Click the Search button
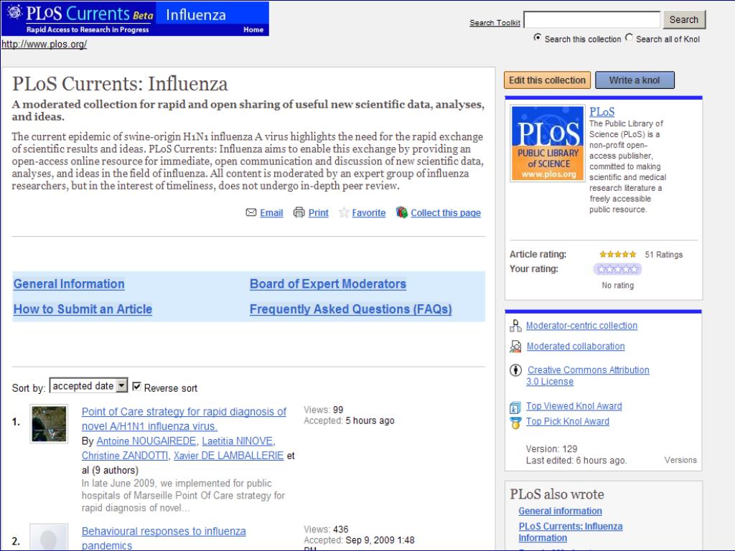The width and height of the screenshot is (735, 551). coord(684,19)
